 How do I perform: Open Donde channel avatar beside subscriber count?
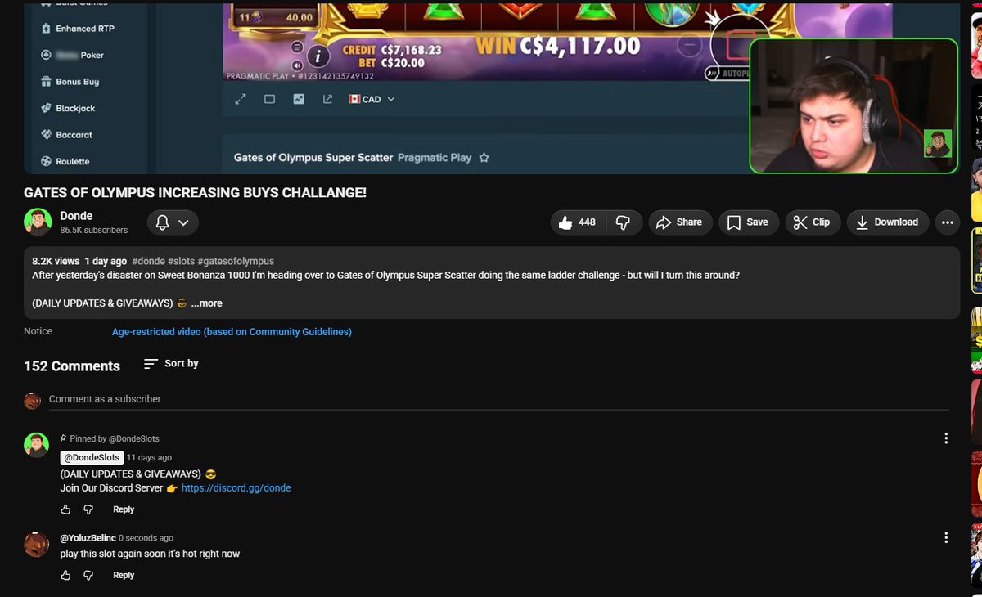38,222
